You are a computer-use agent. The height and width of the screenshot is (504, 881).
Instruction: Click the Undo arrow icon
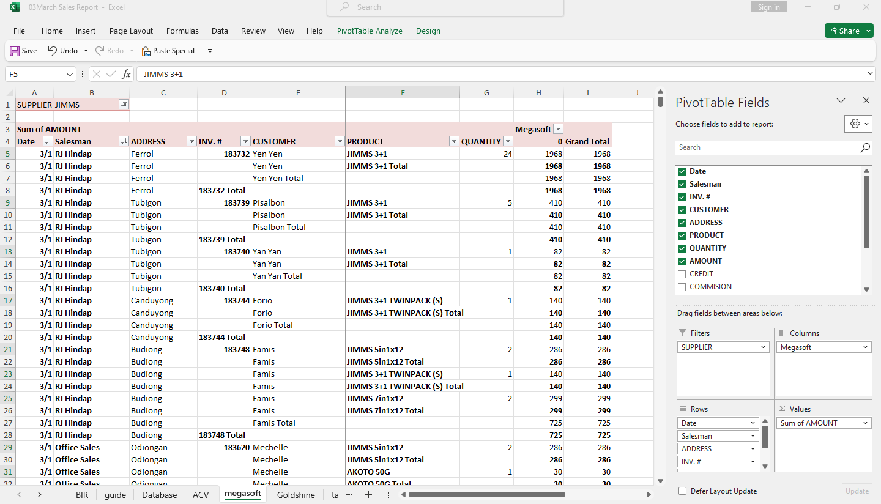[x=53, y=51]
